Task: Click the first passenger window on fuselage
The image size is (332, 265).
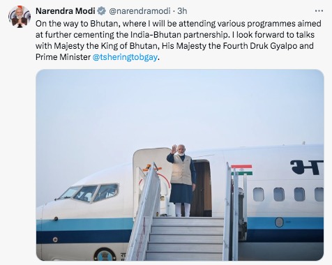Action: (258, 195)
